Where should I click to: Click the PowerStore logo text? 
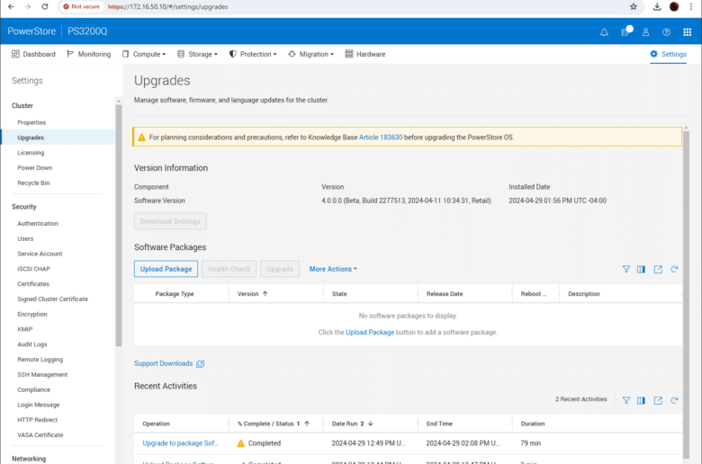(31, 31)
